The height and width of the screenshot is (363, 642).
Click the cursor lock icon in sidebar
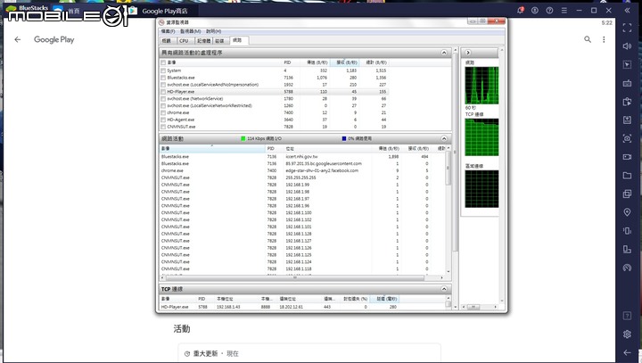tap(627, 65)
